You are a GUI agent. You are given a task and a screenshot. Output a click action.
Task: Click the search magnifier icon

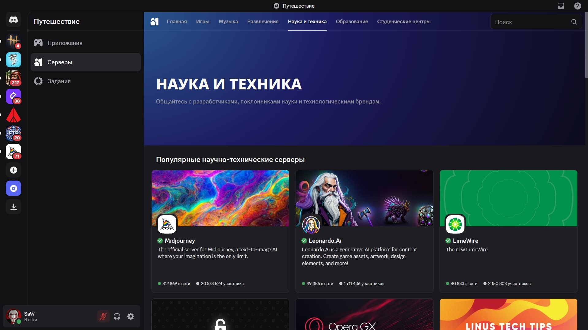tap(574, 22)
